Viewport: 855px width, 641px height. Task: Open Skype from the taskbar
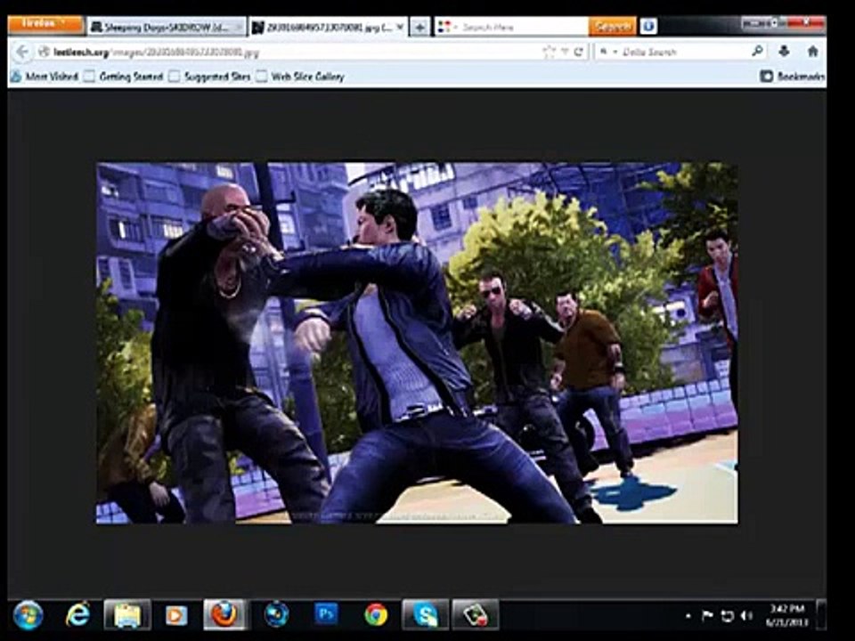click(426, 615)
